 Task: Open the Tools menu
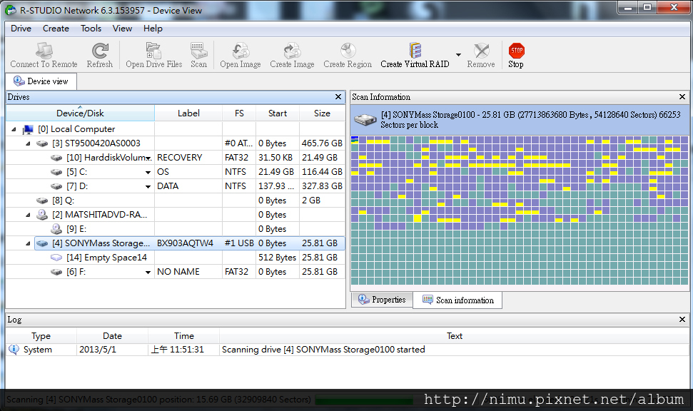[91, 29]
